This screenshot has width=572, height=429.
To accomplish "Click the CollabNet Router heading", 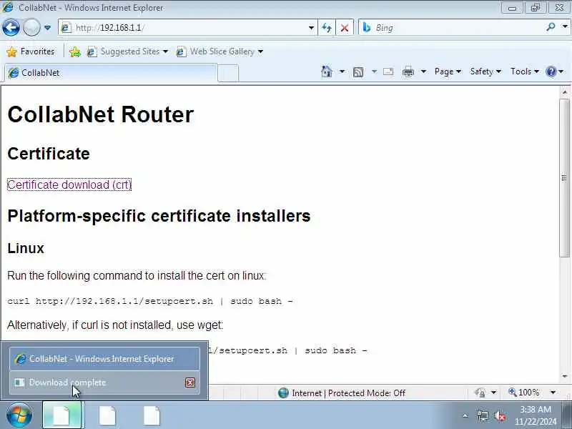I will coord(100,114).
